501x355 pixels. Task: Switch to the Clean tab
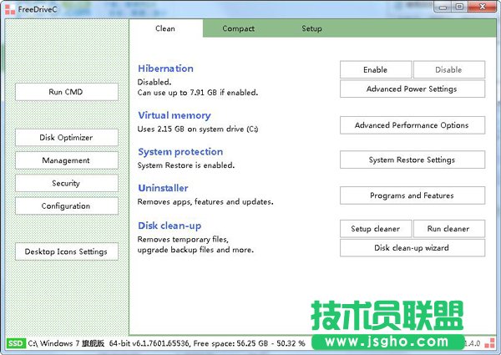pyautogui.click(x=165, y=28)
